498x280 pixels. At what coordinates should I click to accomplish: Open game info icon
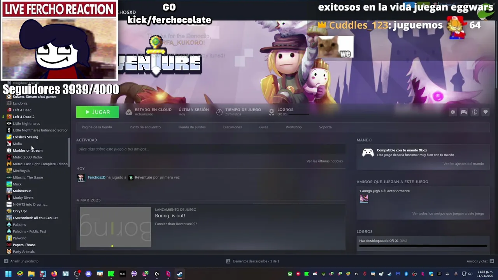click(x=475, y=112)
